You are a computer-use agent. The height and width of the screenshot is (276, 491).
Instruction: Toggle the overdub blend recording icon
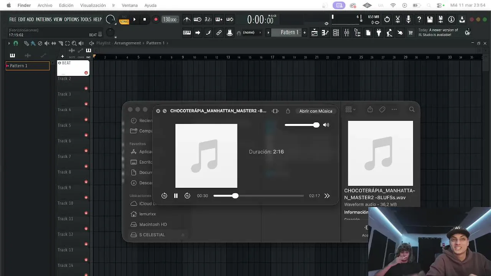pyautogui.click(x=219, y=20)
